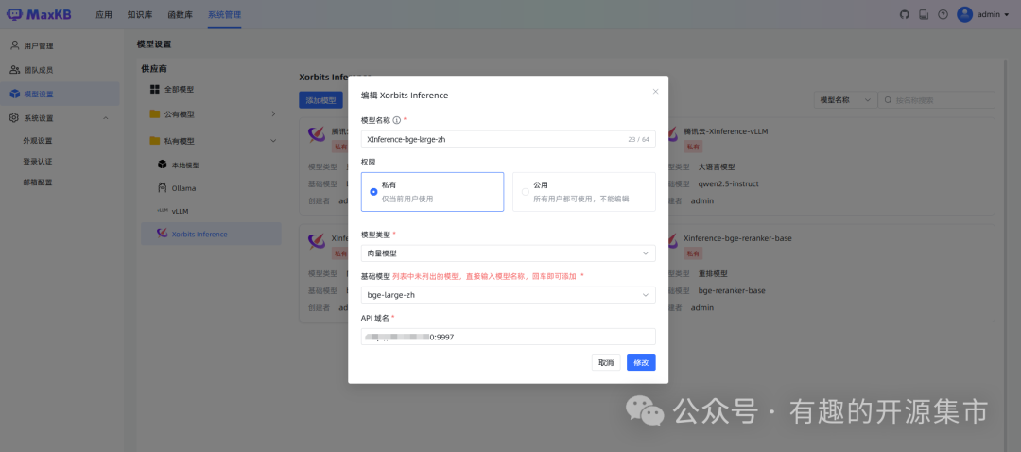The height and width of the screenshot is (452, 1021).
Task: Click the help question mark icon
Action: [x=943, y=14]
